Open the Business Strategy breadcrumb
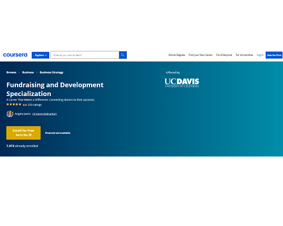Viewport: 283px width, 226px height. tap(52, 72)
